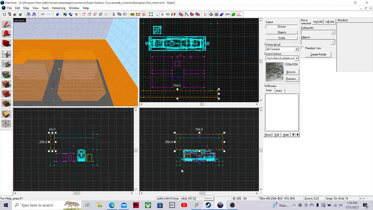This screenshot has width=373, height=210.
Task: Click the Cut scissors icon
Action: [x=114, y=14]
